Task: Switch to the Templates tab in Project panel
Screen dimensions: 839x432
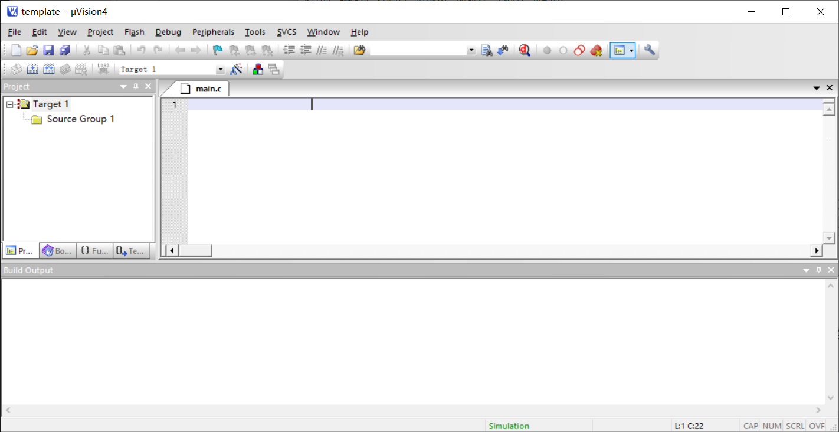Action: pos(131,251)
